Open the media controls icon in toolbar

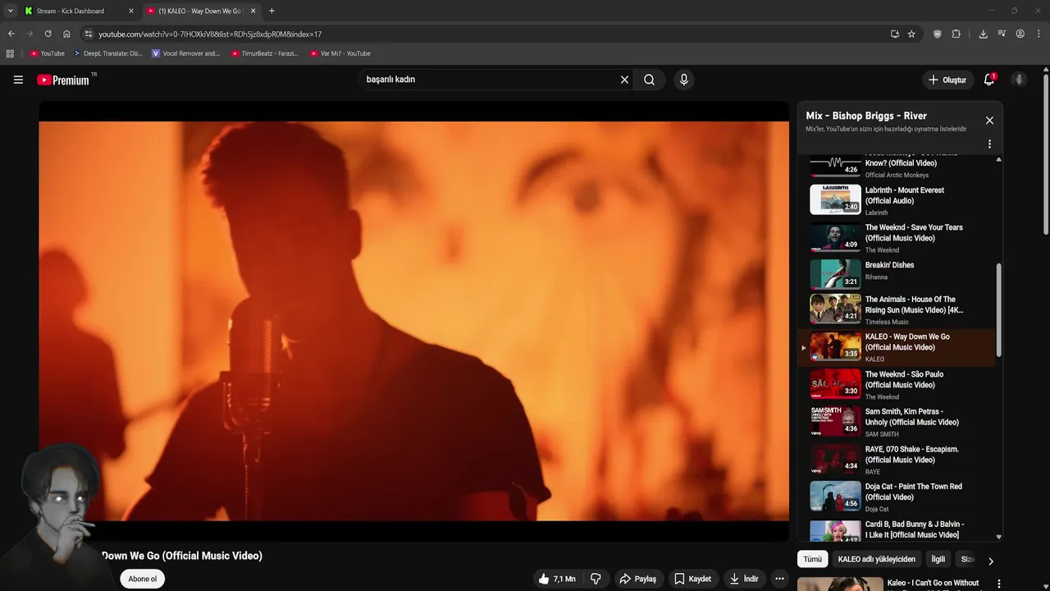click(x=1002, y=34)
